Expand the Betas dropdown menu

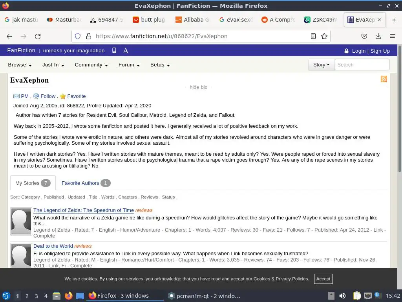coord(160,65)
